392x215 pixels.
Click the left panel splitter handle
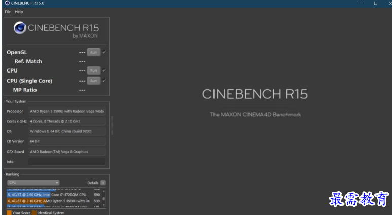coord(112,125)
